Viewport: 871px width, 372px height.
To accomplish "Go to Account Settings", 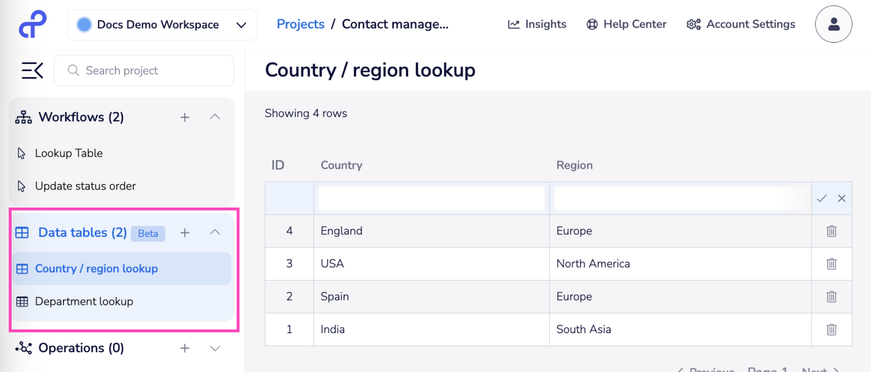I will click(x=741, y=24).
